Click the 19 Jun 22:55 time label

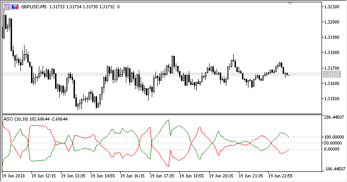[x=280, y=176]
